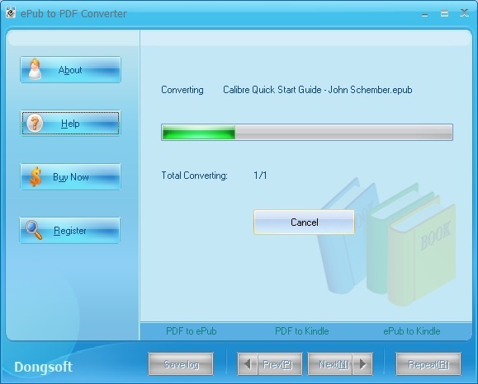This screenshot has width=478, height=384.
Task: Open the PDF to Kindle link
Action: click(x=302, y=331)
